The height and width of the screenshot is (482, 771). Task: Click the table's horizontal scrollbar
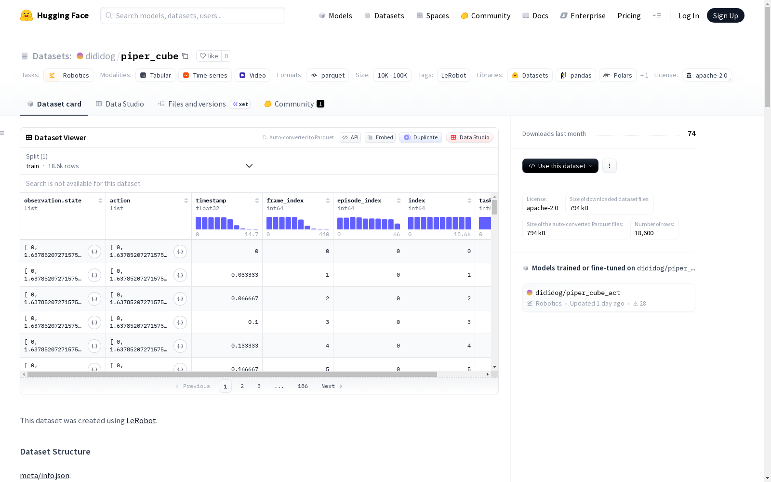click(x=232, y=374)
